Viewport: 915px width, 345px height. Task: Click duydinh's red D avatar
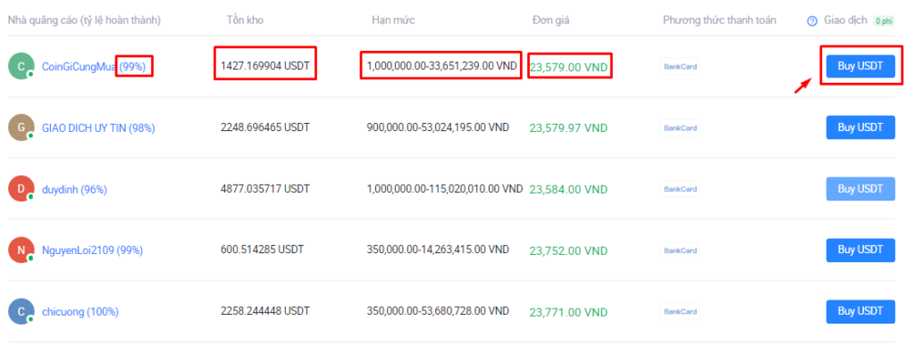click(x=21, y=189)
